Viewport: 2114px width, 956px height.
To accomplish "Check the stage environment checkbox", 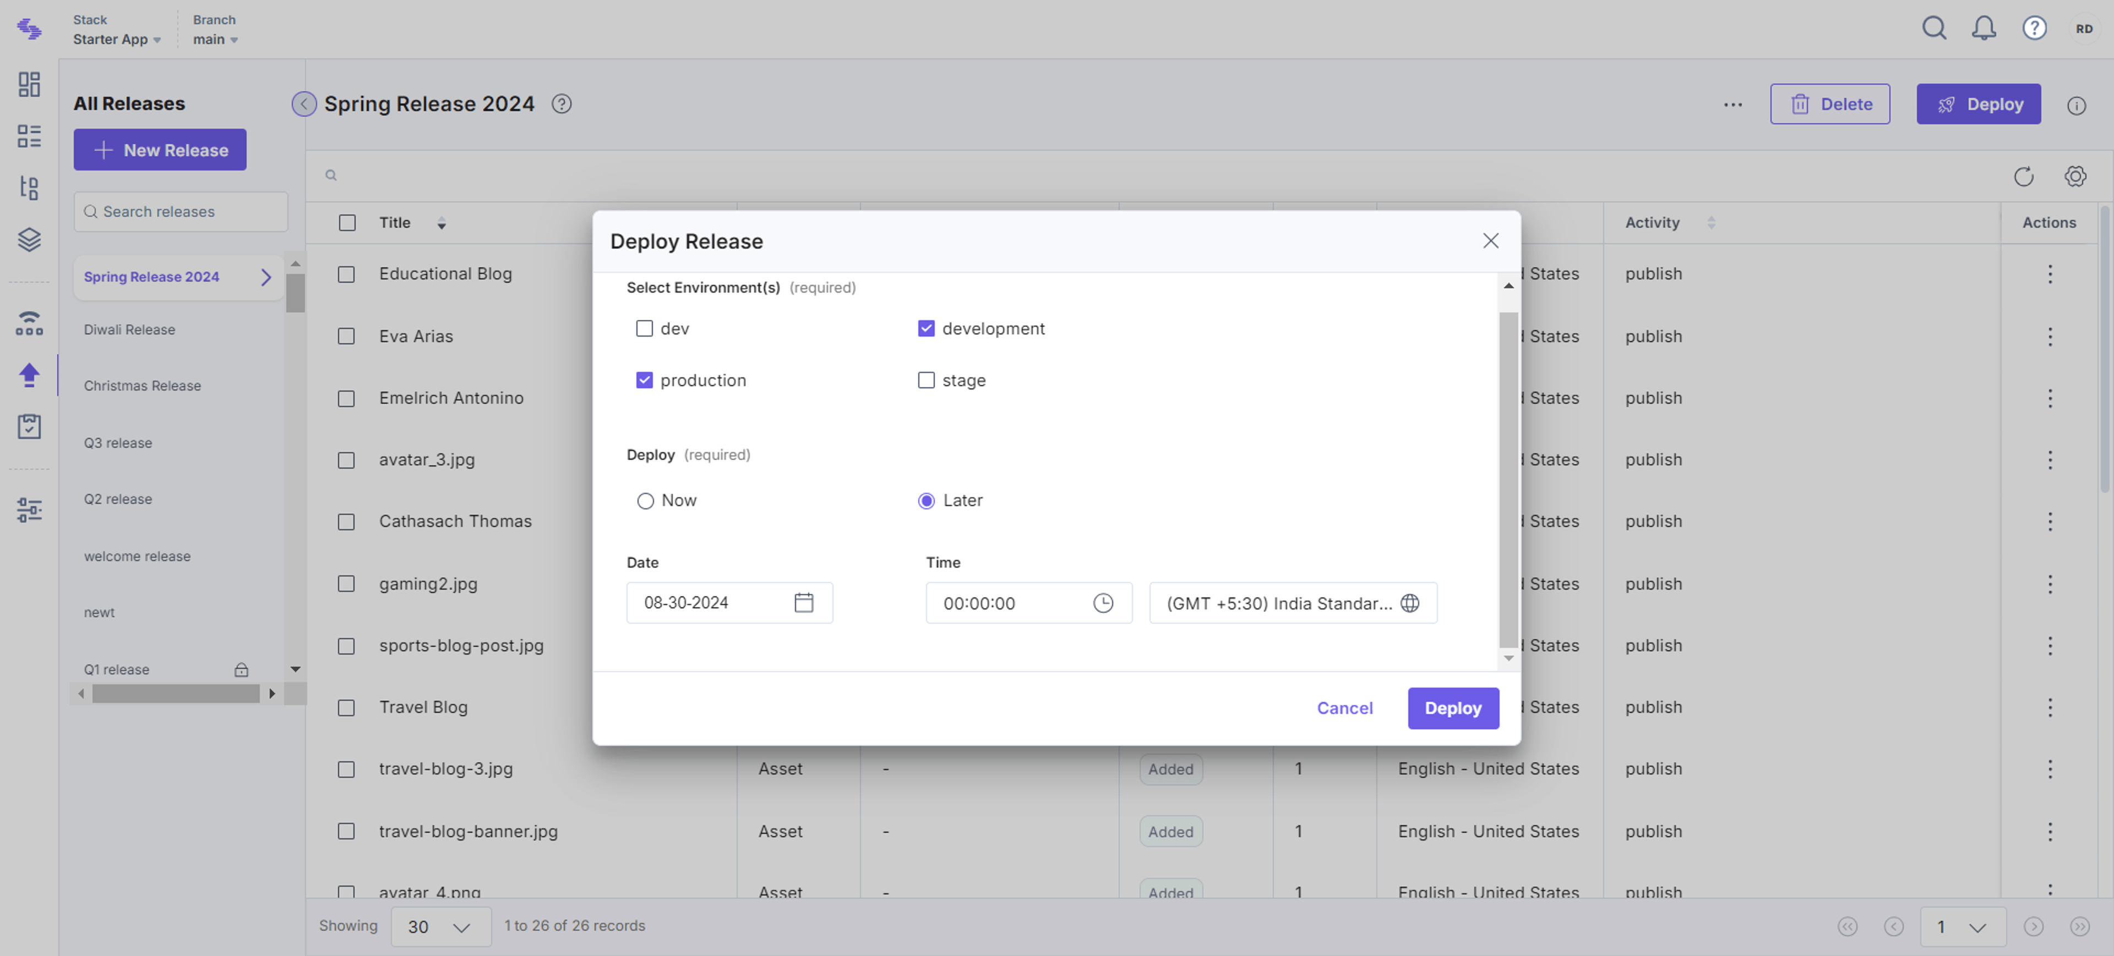I will 925,381.
